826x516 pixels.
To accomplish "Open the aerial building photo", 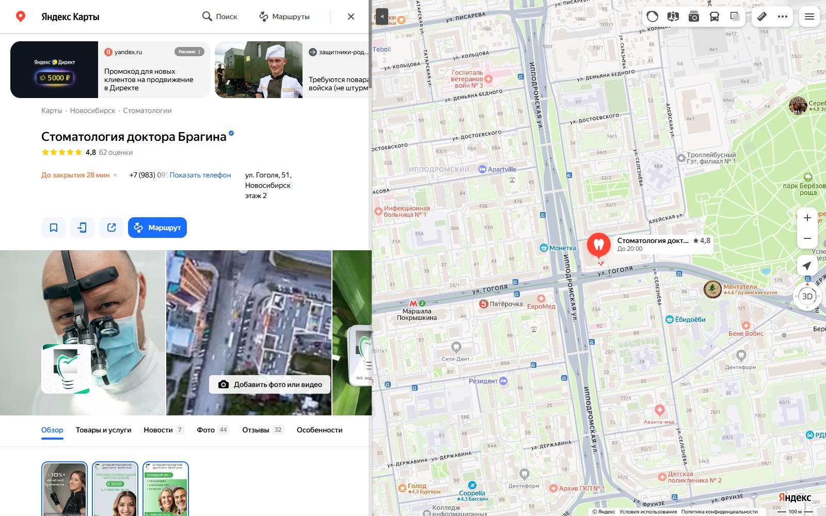I will click(x=249, y=333).
